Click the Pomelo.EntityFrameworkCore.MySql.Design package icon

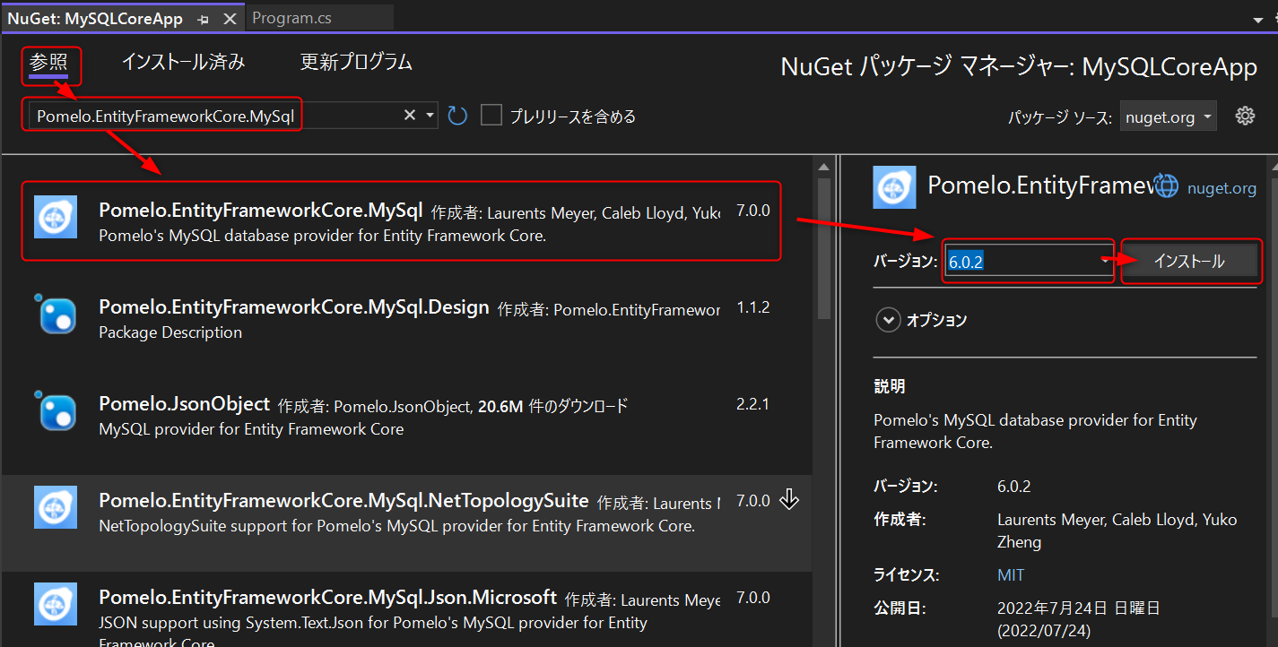55,315
